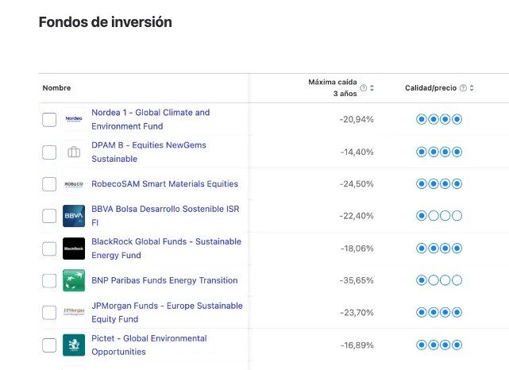
Task: Open BNP Paribas Funds Energy Transition link
Action: [x=164, y=280]
